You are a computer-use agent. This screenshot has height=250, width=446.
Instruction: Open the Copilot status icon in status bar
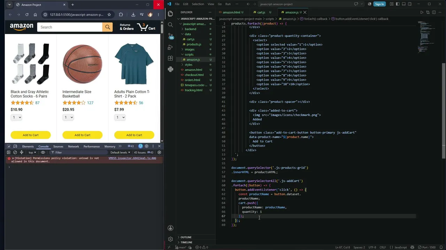coord(413,247)
